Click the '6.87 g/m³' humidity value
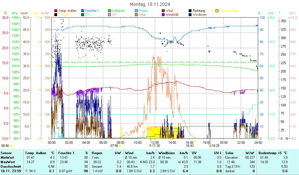299x175 pixels. 66,171
